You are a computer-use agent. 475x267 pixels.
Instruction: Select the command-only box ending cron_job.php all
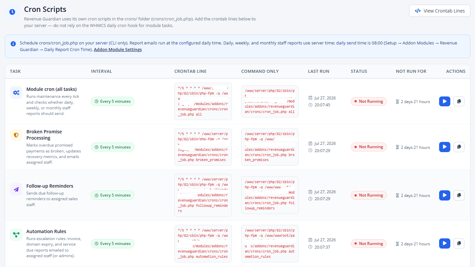270,101
